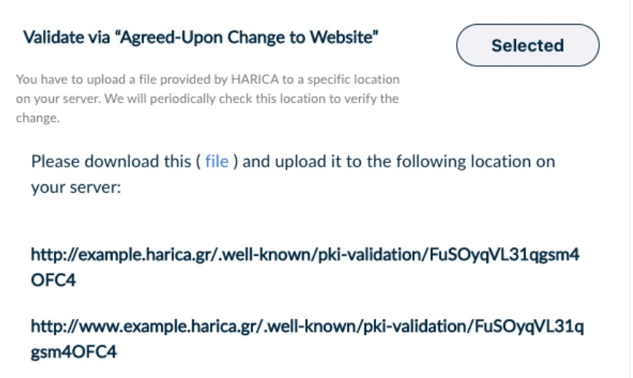
Task: Click the http://www.example.harica.gr validation URL
Action: tap(307, 327)
